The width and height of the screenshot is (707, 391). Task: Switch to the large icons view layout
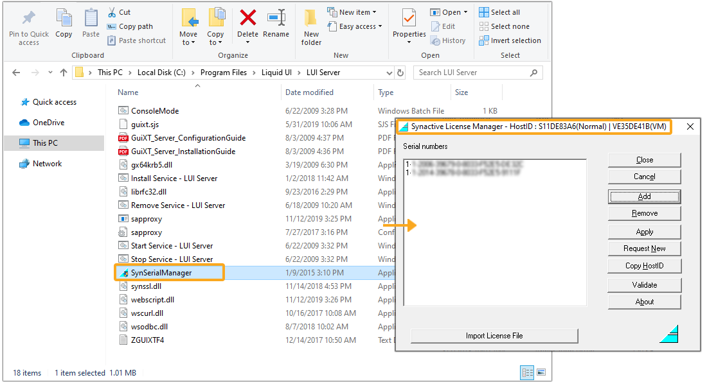pos(541,372)
